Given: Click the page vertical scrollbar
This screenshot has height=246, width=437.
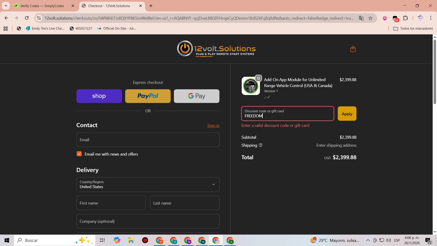Looking at the screenshot, I should coord(435,71).
